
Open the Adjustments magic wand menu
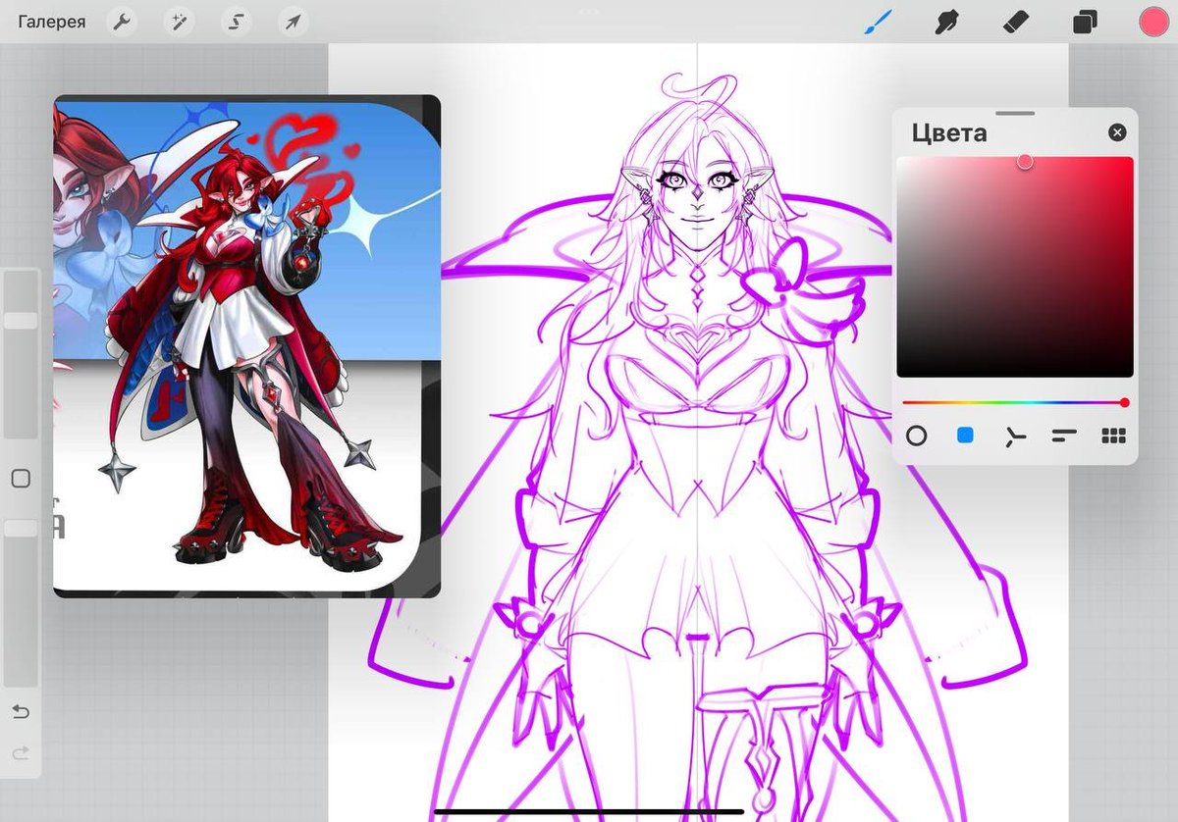178,22
